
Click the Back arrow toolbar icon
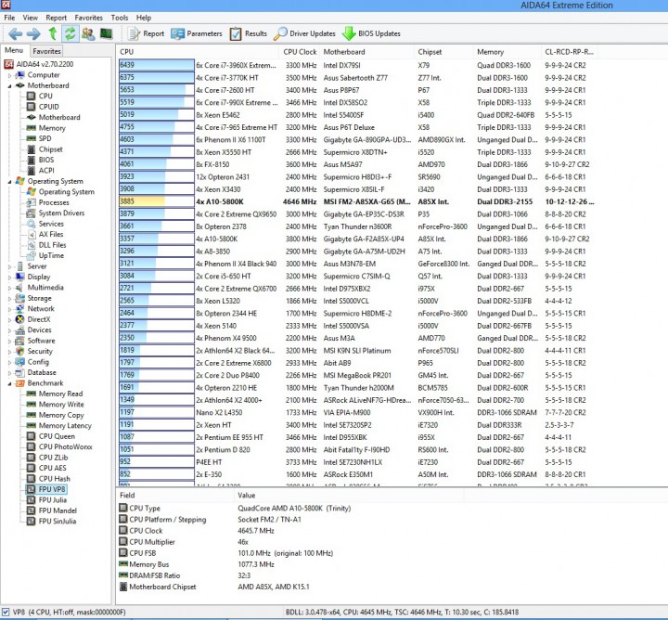15,33
